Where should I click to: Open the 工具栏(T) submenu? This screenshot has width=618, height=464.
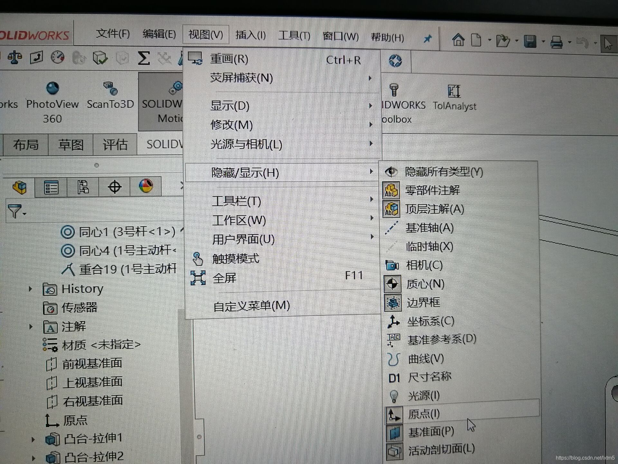click(237, 201)
